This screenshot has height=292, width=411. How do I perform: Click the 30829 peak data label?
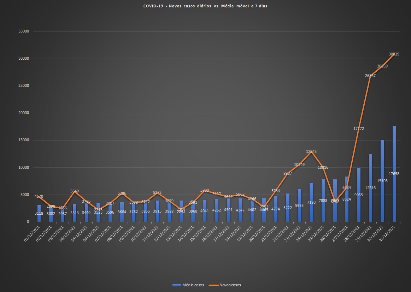click(394, 54)
